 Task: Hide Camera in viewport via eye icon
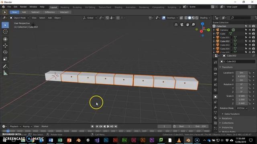(x=250, y=30)
